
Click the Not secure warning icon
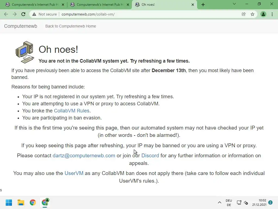click(x=34, y=14)
